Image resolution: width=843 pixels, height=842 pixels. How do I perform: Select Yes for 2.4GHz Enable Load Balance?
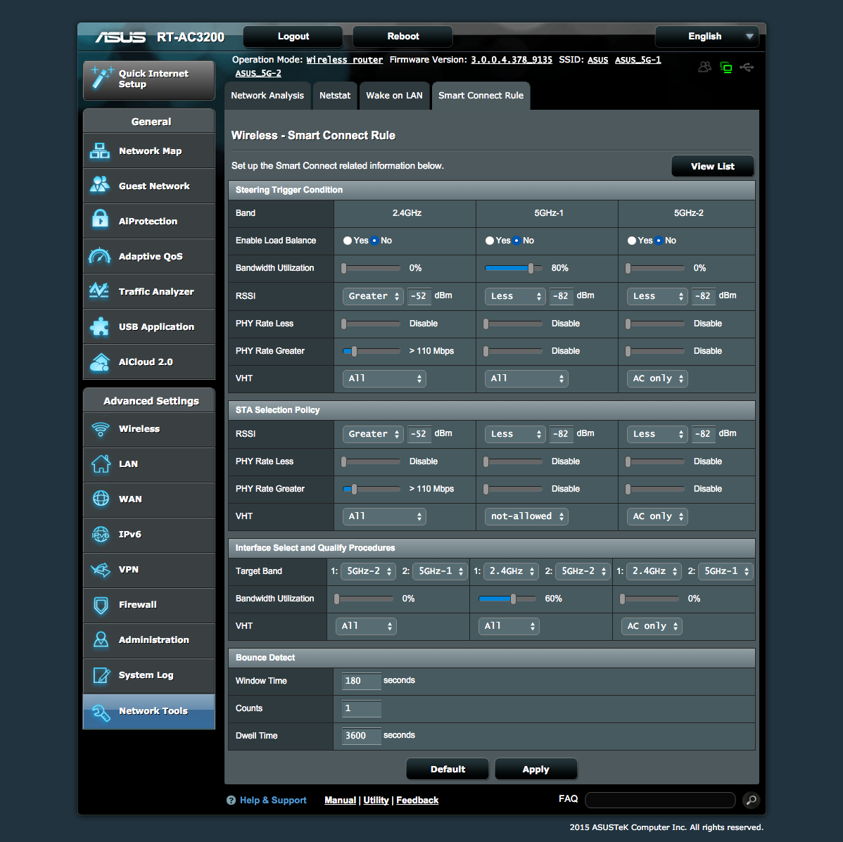point(348,241)
